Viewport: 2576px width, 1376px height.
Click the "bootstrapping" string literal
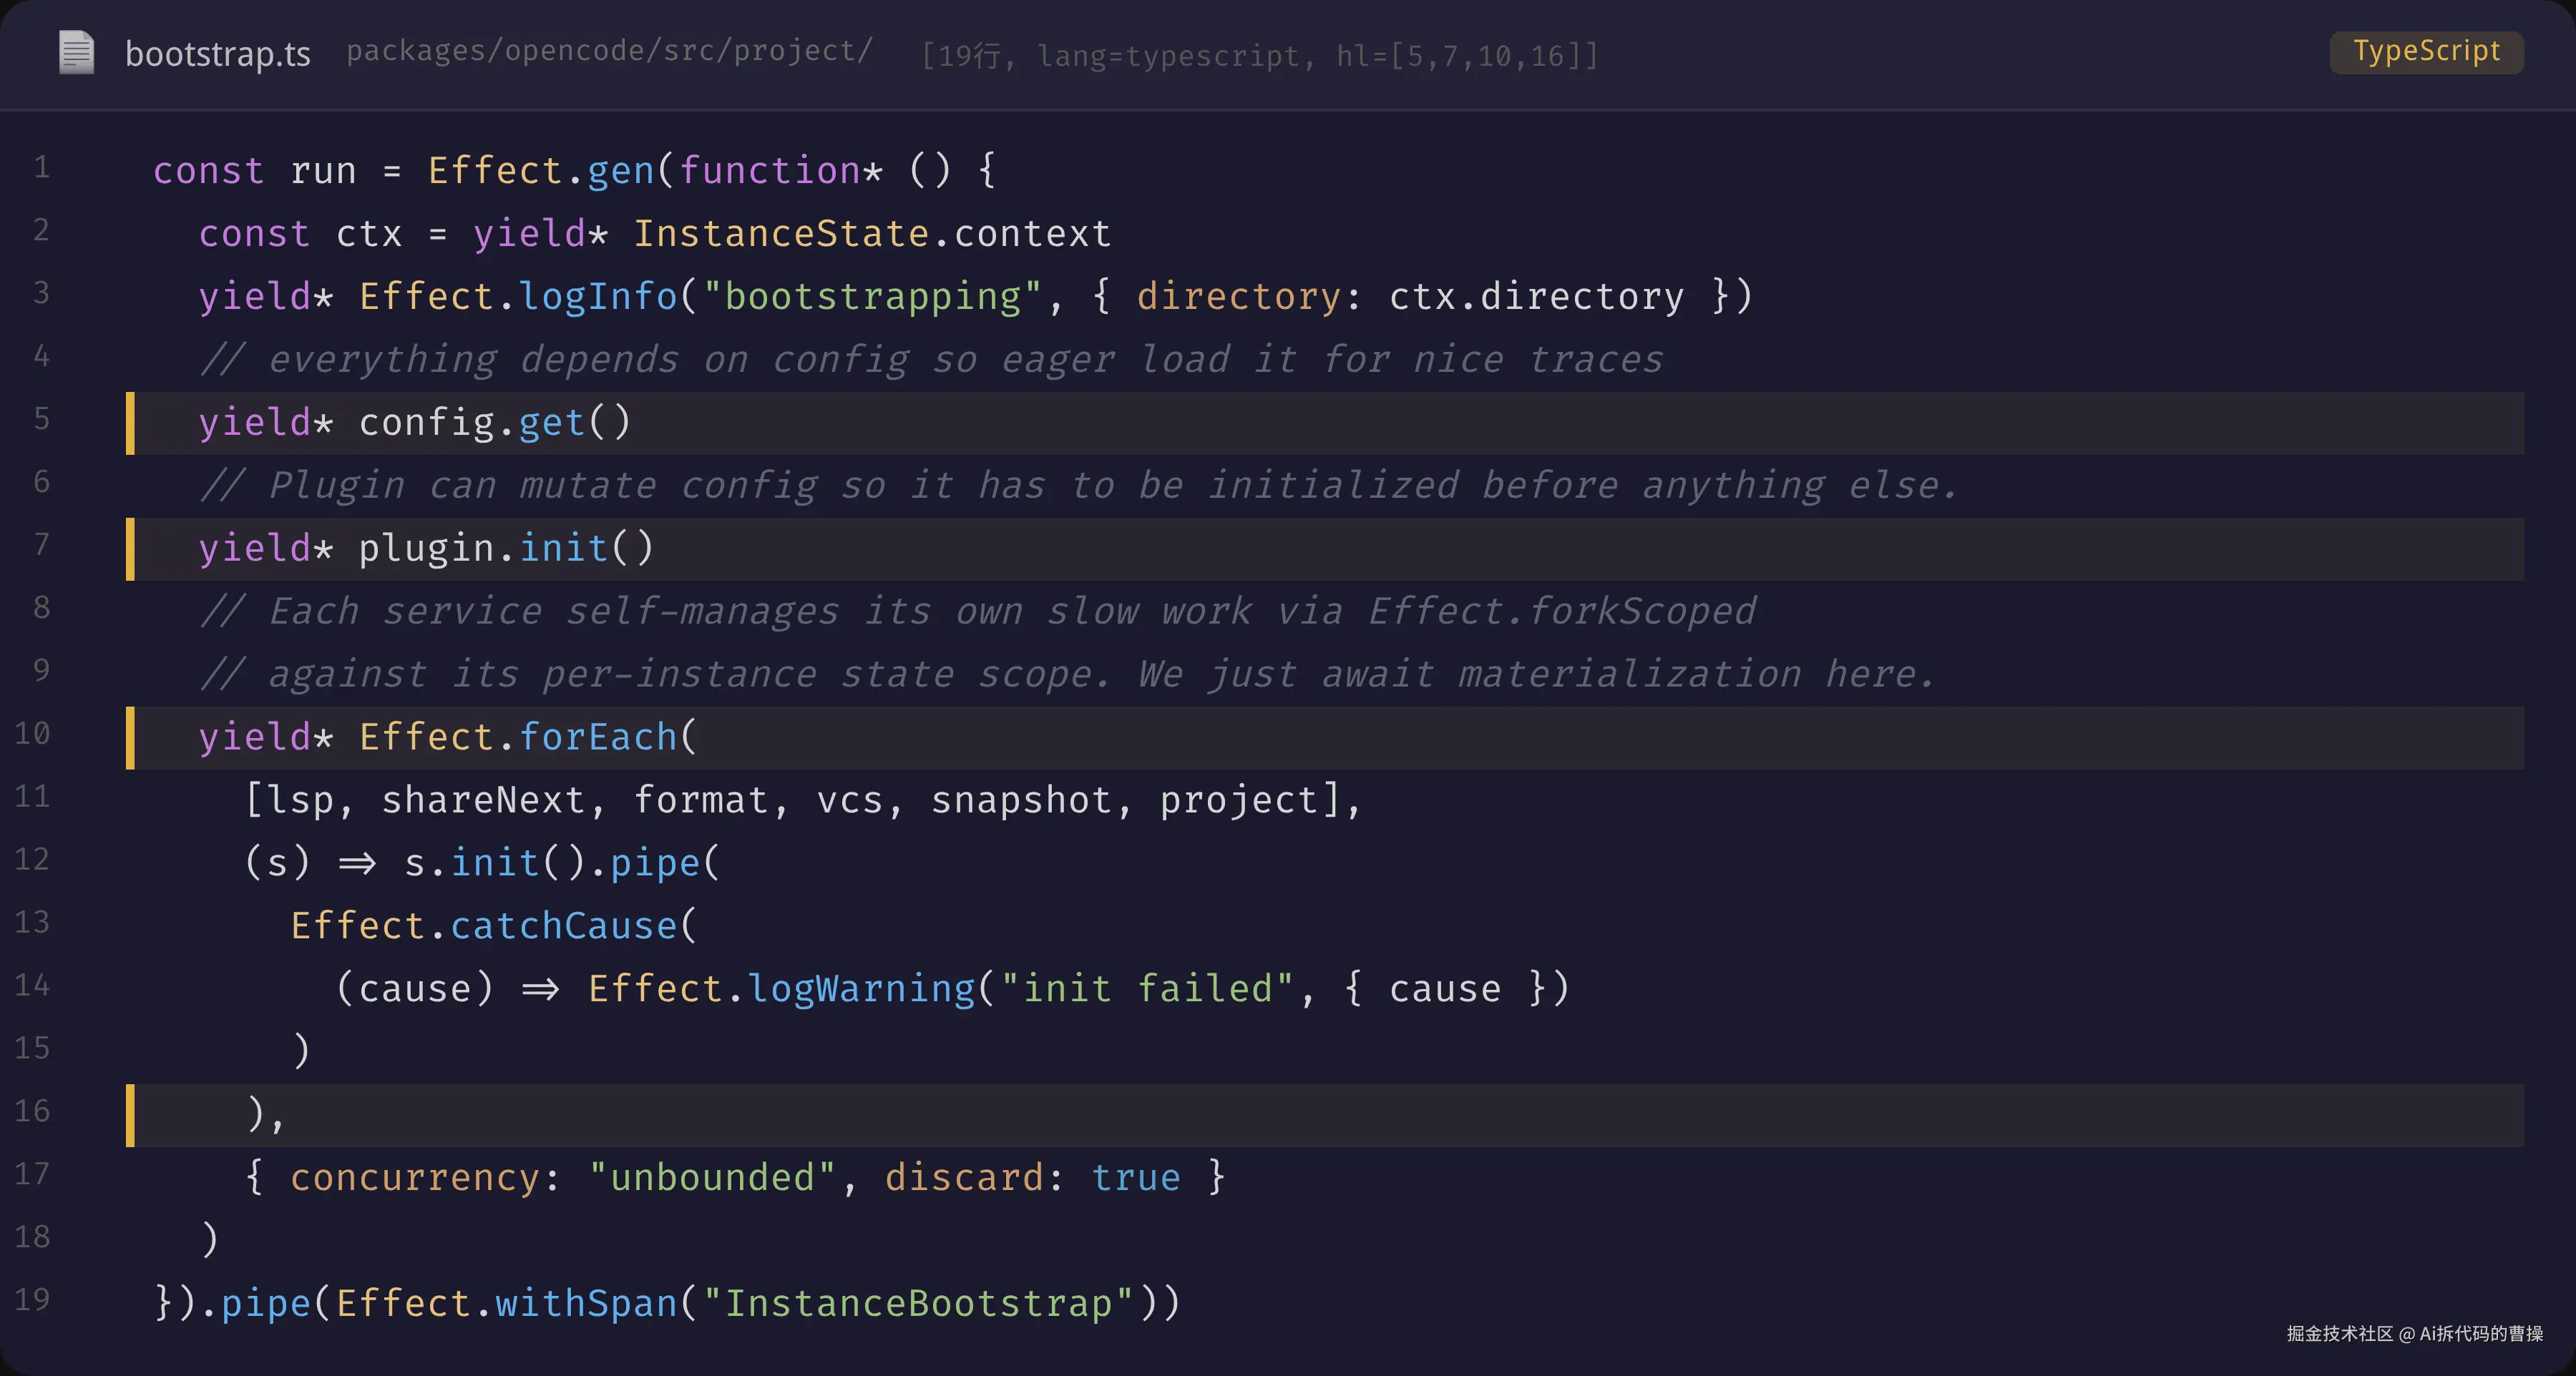pos(872,297)
